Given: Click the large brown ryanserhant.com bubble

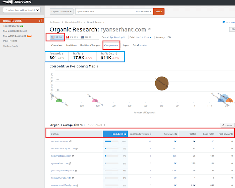Looking at the screenshot, I should [x=162, y=83].
